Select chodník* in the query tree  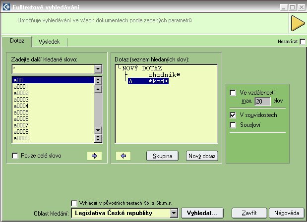point(164,75)
